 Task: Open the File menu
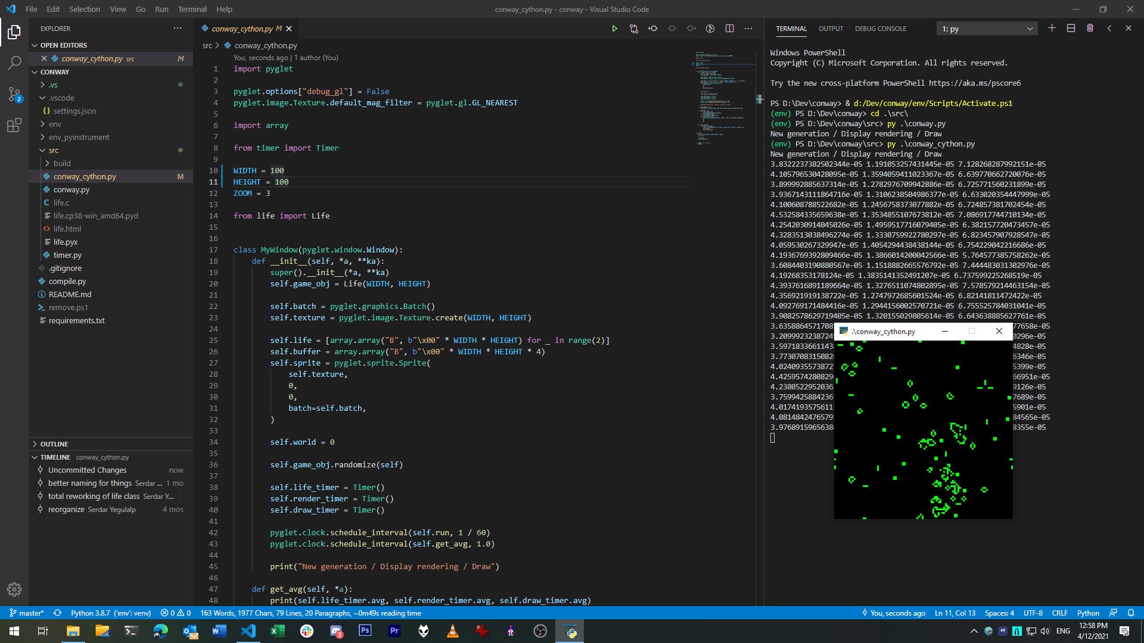[32, 9]
